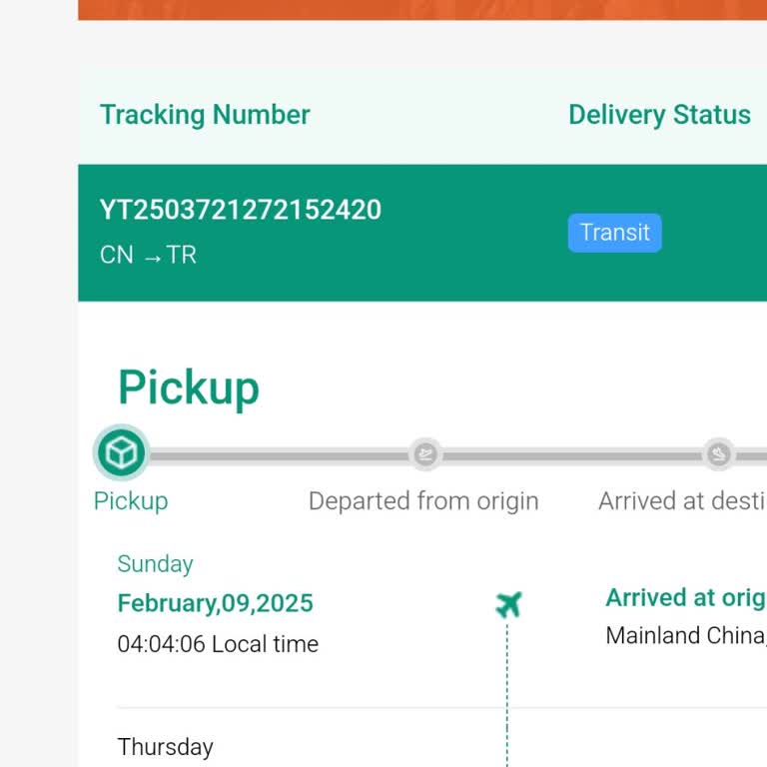Click the 04:04:06 Local time text
Screen dimensions: 767x767
click(x=218, y=644)
